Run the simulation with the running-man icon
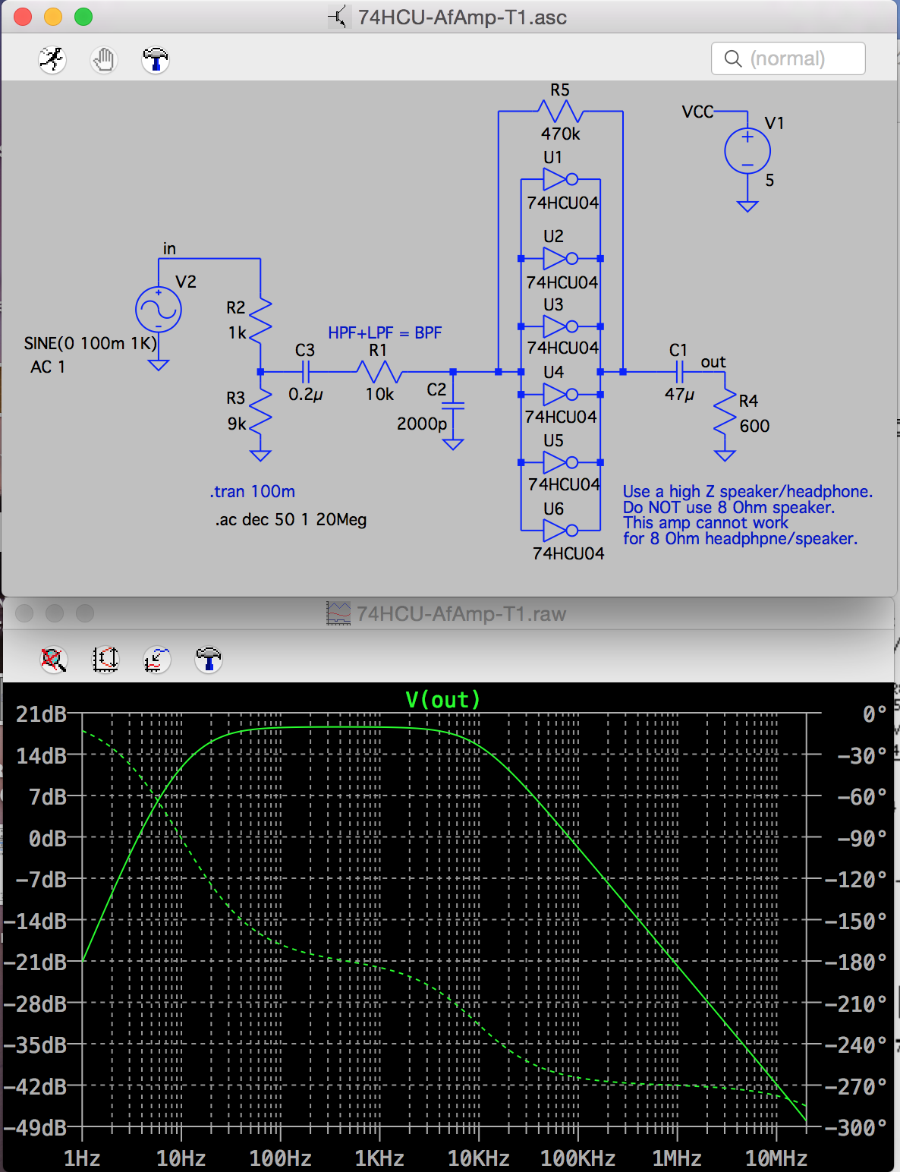This screenshot has height=1172, width=900. click(x=51, y=59)
